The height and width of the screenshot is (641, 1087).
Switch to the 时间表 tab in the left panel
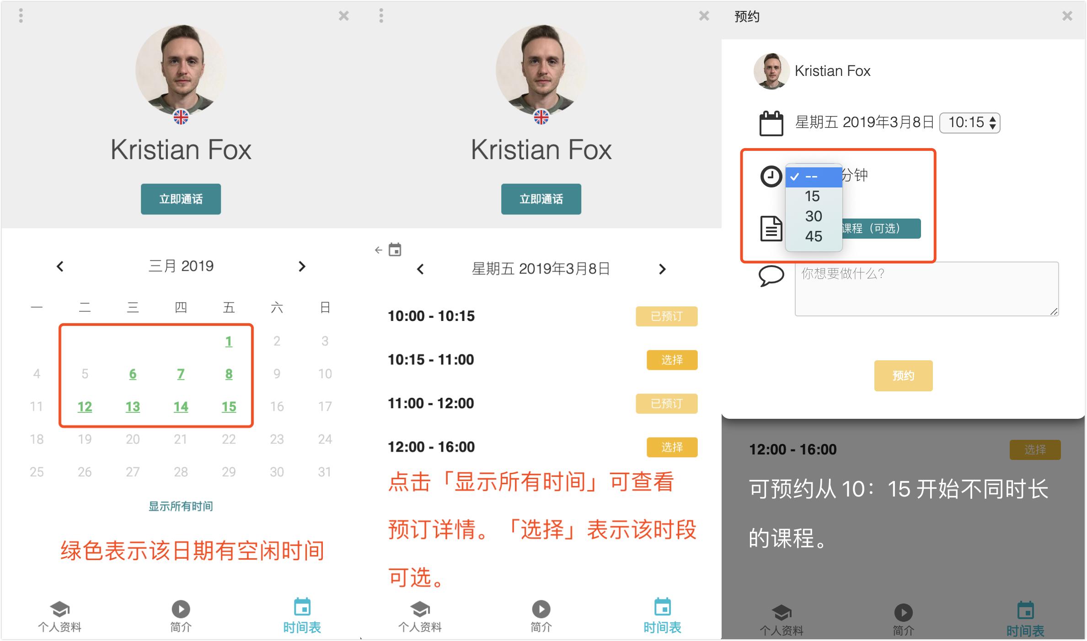click(x=302, y=615)
